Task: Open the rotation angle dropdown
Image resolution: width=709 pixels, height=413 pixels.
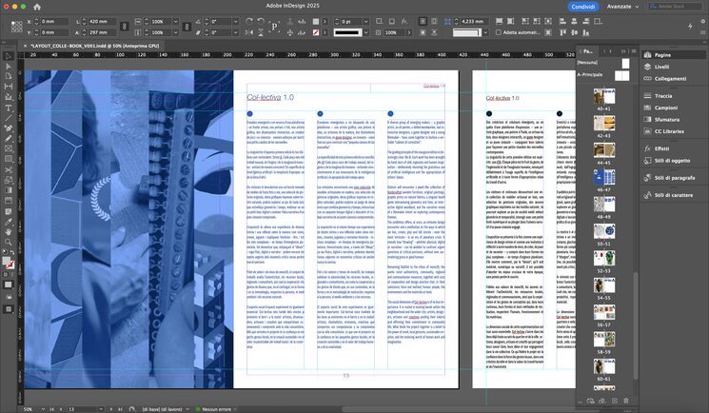Action: pyautogui.click(x=235, y=21)
